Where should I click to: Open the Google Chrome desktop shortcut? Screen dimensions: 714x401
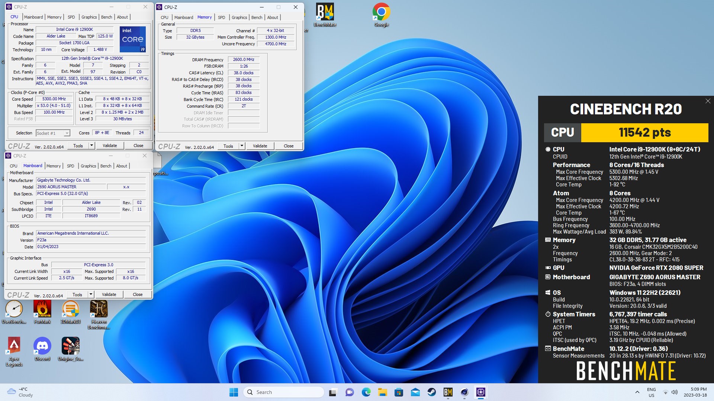pos(381,15)
